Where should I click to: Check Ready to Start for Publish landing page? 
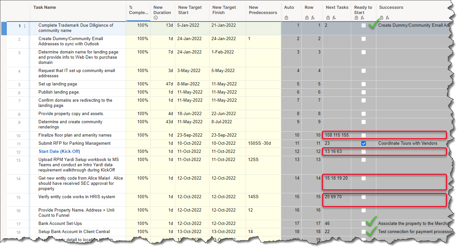(364, 92)
